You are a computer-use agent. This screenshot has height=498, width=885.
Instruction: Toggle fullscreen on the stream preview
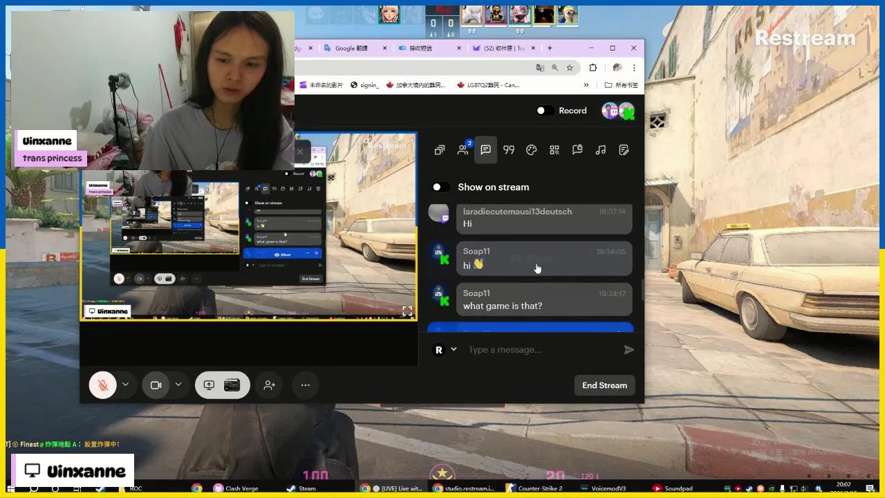point(407,311)
